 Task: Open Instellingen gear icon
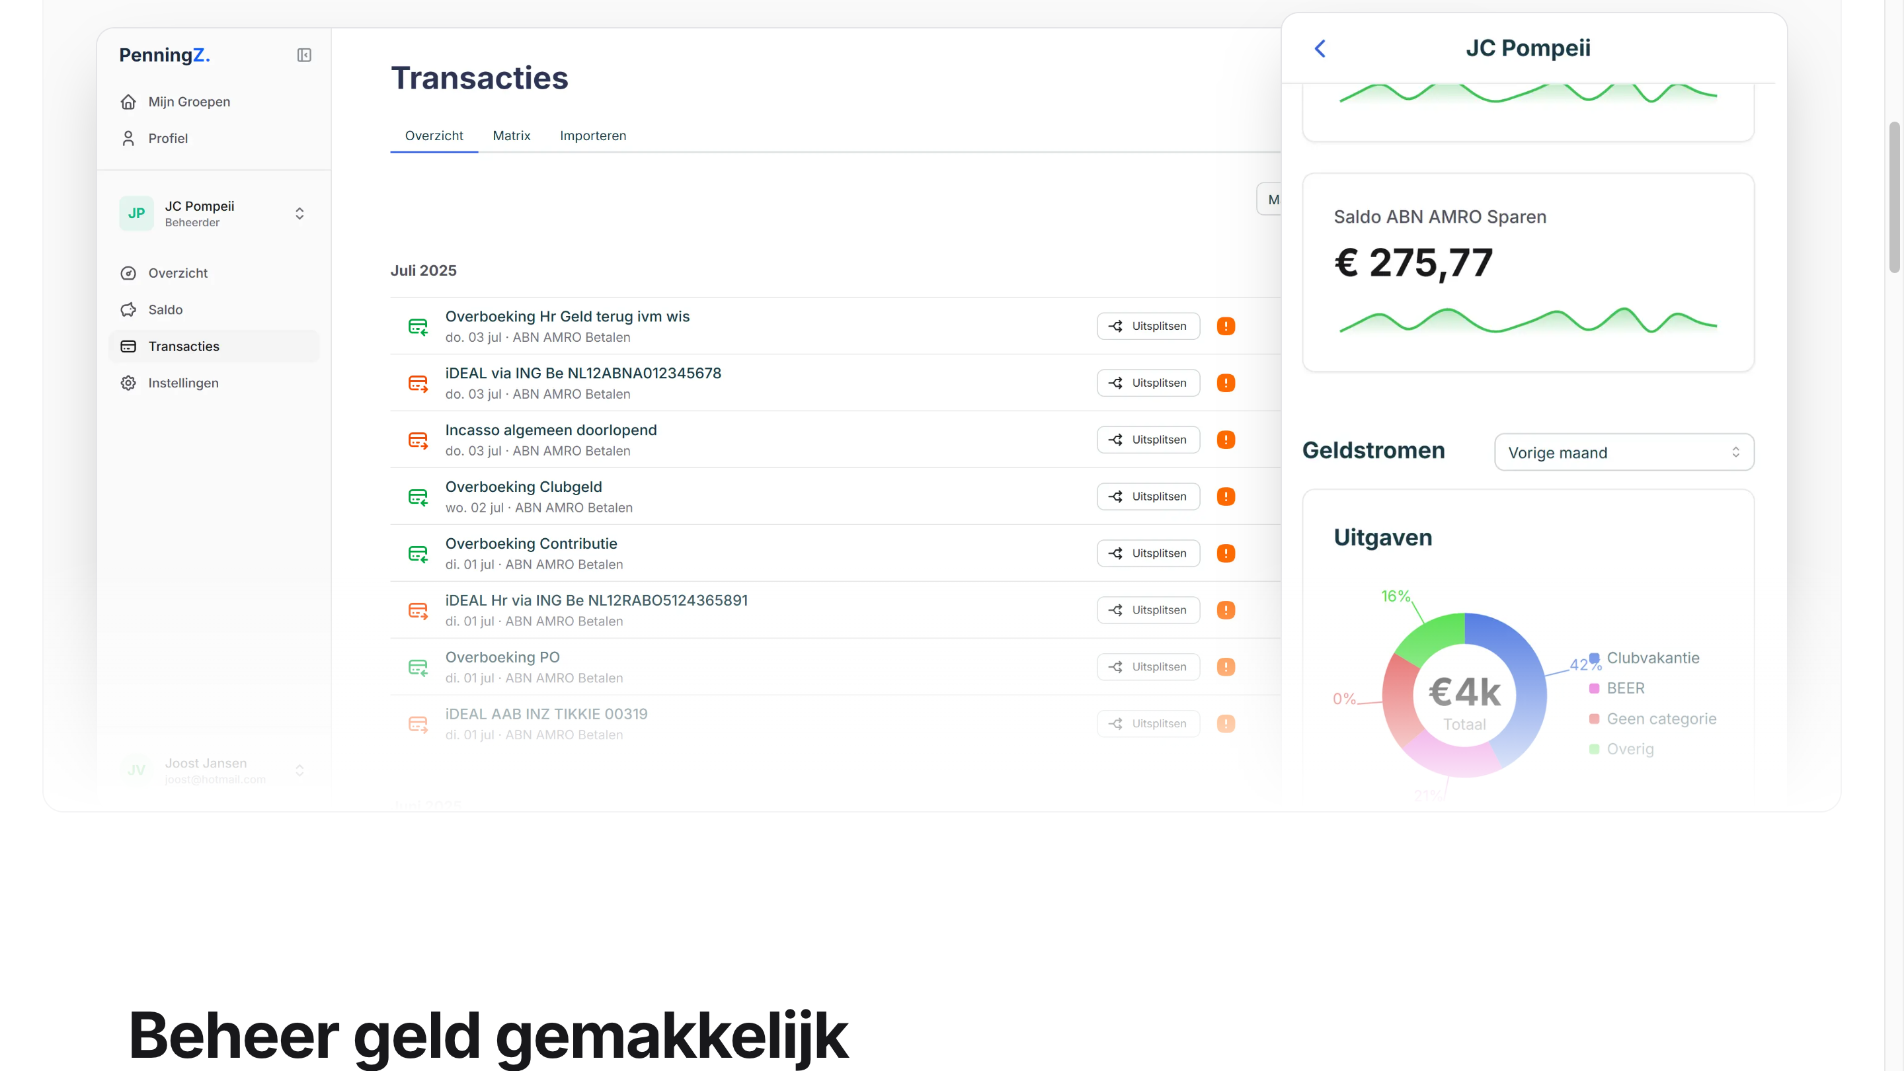(x=128, y=383)
